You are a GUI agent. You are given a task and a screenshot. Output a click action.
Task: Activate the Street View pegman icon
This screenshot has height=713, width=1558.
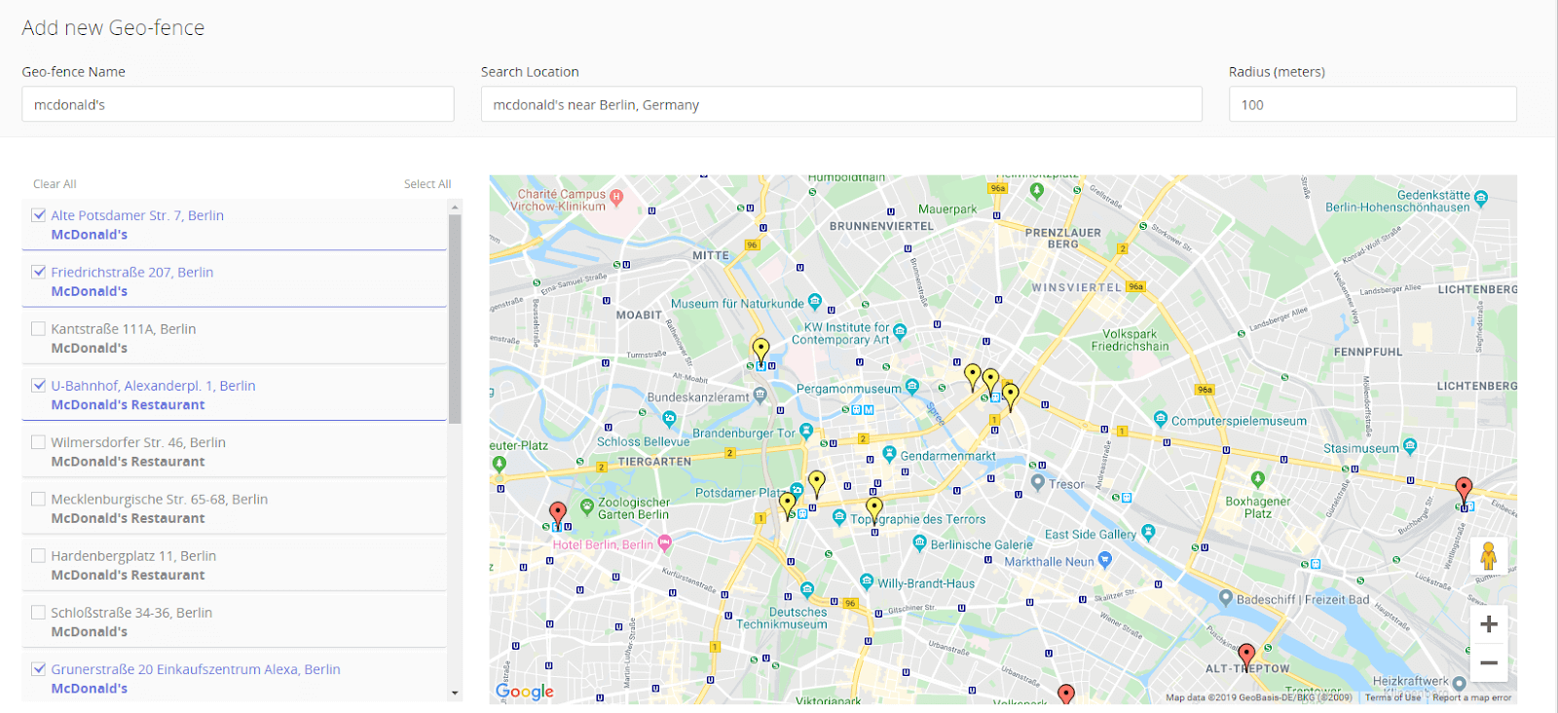[1489, 556]
